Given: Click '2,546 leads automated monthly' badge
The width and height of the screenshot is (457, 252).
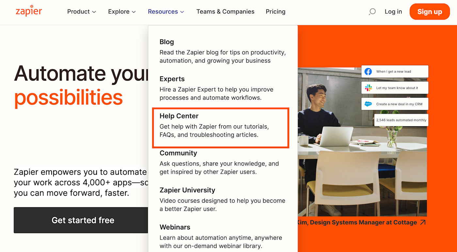Looking at the screenshot, I should coord(401,120).
